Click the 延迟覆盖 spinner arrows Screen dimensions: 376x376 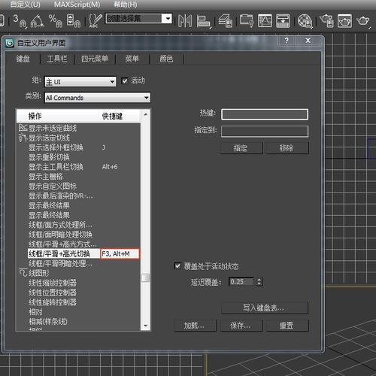(x=259, y=282)
